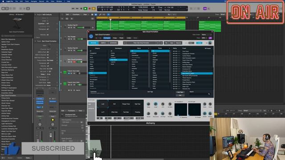The width and height of the screenshot is (285, 160).
Task: Toggle the yellow Cycle mode button
Action: click(94, 8)
